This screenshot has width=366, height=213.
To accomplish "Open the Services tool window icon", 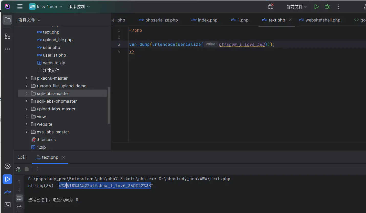I will 7,166.
